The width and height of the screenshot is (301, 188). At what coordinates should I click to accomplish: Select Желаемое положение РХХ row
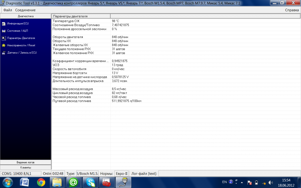(x=176, y=53)
